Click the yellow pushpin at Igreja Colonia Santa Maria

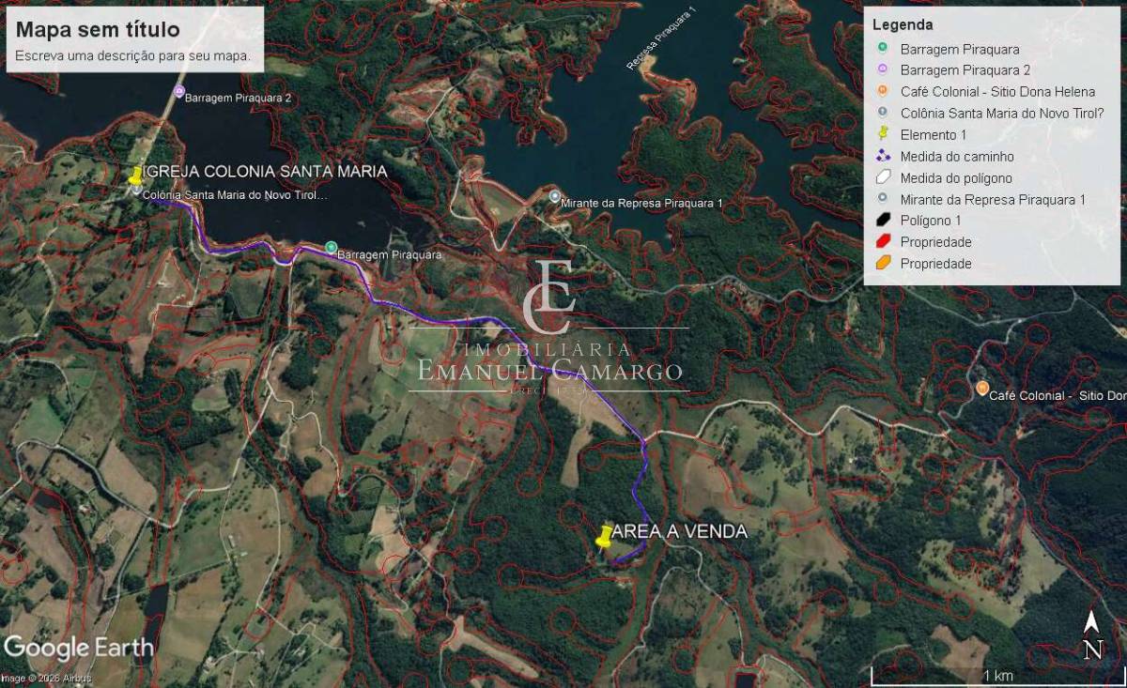(x=136, y=176)
